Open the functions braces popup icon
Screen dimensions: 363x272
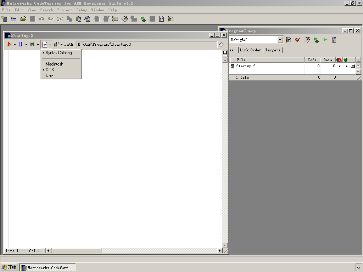click(x=20, y=44)
